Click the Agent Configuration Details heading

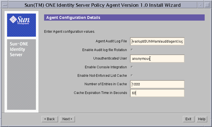(x=73, y=17)
